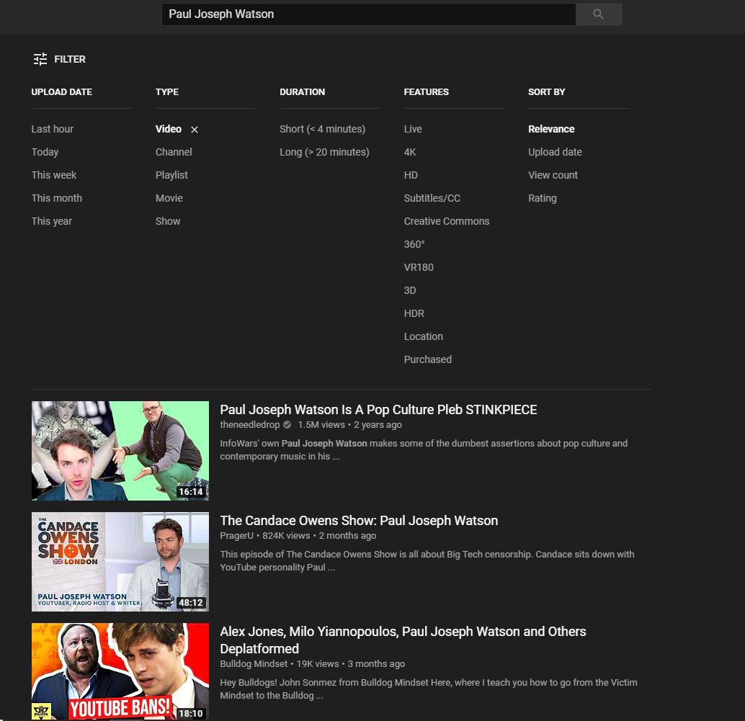Click the 'UPLOAD DATE' column heading
The image size is (745, 721).
[x=62, y=91]
